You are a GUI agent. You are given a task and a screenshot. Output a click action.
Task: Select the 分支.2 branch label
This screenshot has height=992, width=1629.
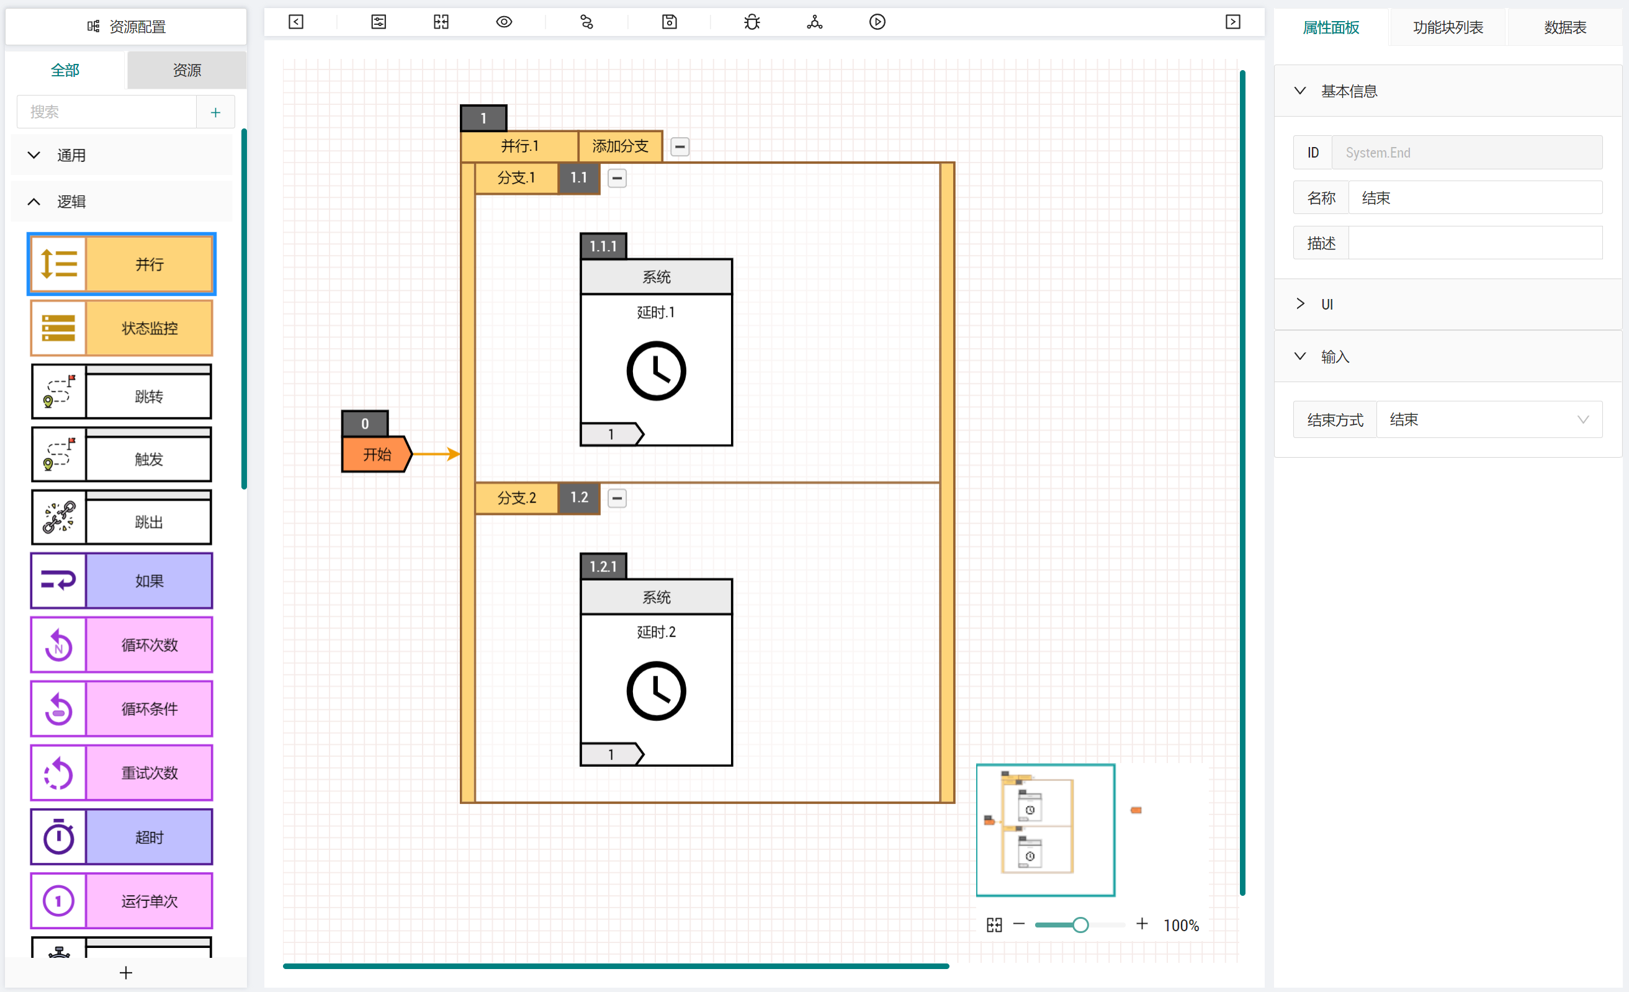click(516, 498)
